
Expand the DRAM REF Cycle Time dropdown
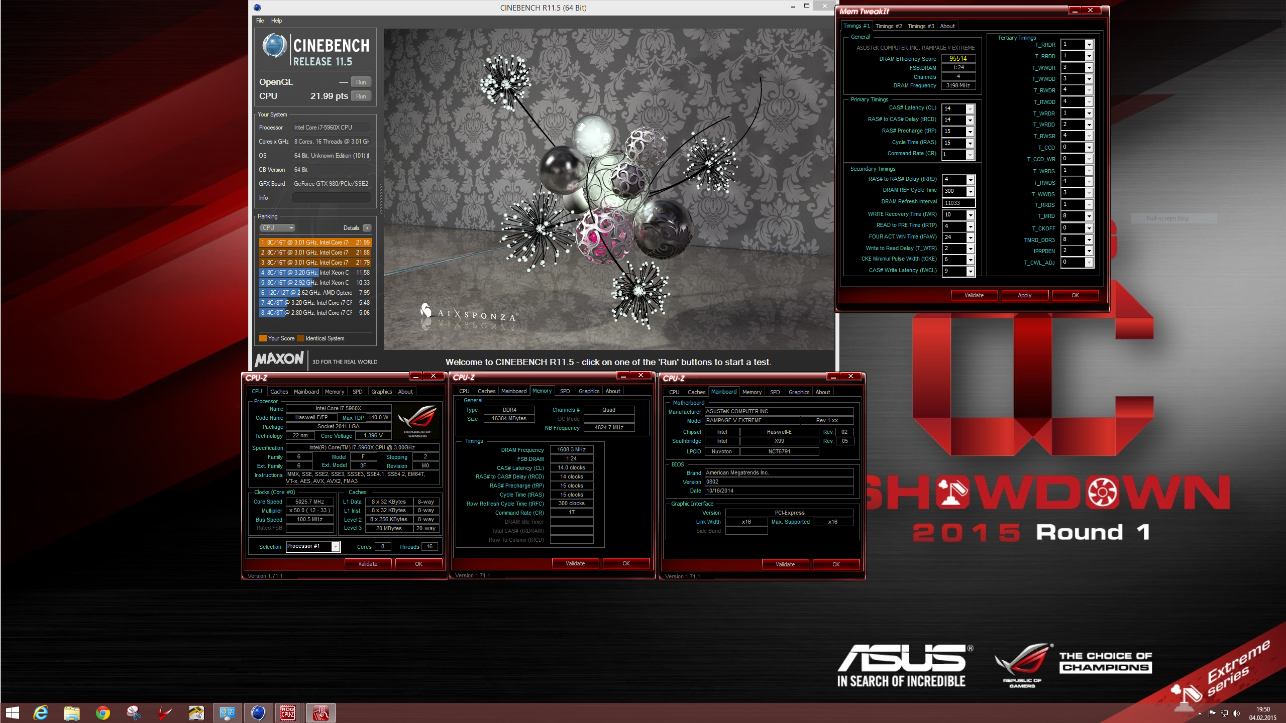970,191
